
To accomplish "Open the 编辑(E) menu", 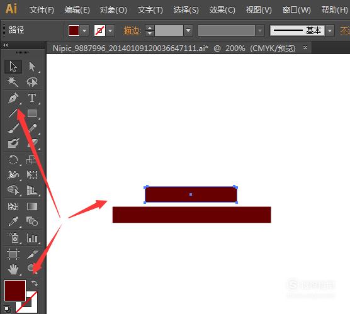I will point(77,10).
